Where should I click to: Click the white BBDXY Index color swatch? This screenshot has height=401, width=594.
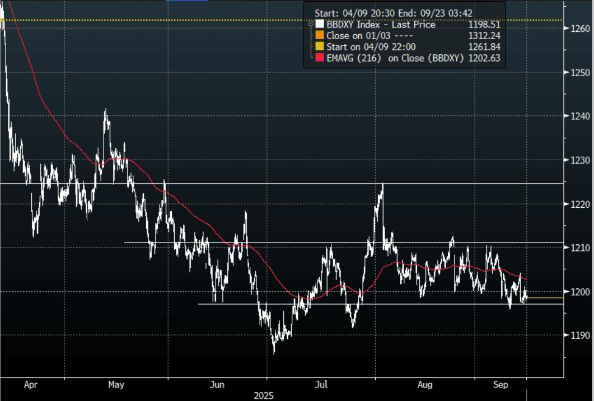point(319,25)
